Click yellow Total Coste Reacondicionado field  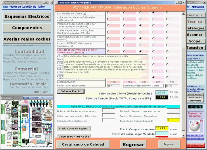pos(173,120)
